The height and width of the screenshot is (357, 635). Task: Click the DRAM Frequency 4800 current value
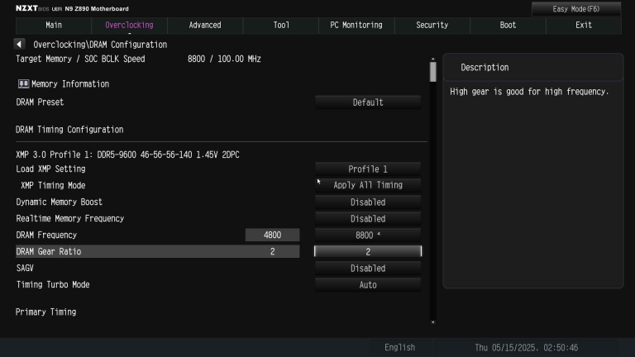point(272,235)
